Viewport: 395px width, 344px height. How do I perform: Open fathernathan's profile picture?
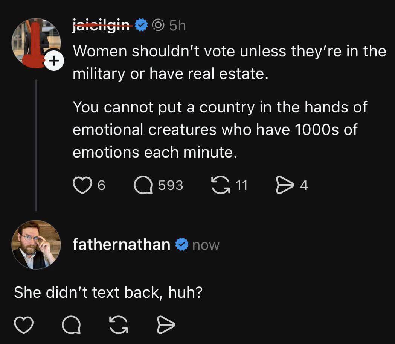(36, 245)
